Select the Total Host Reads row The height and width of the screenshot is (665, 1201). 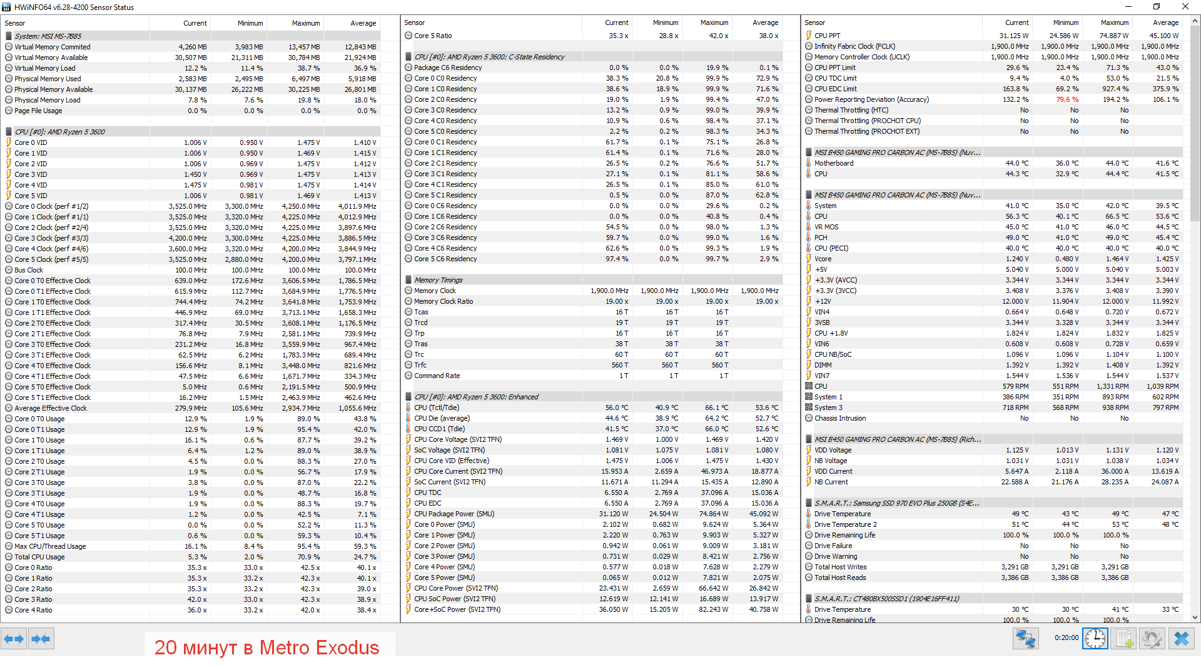(994, 577)
